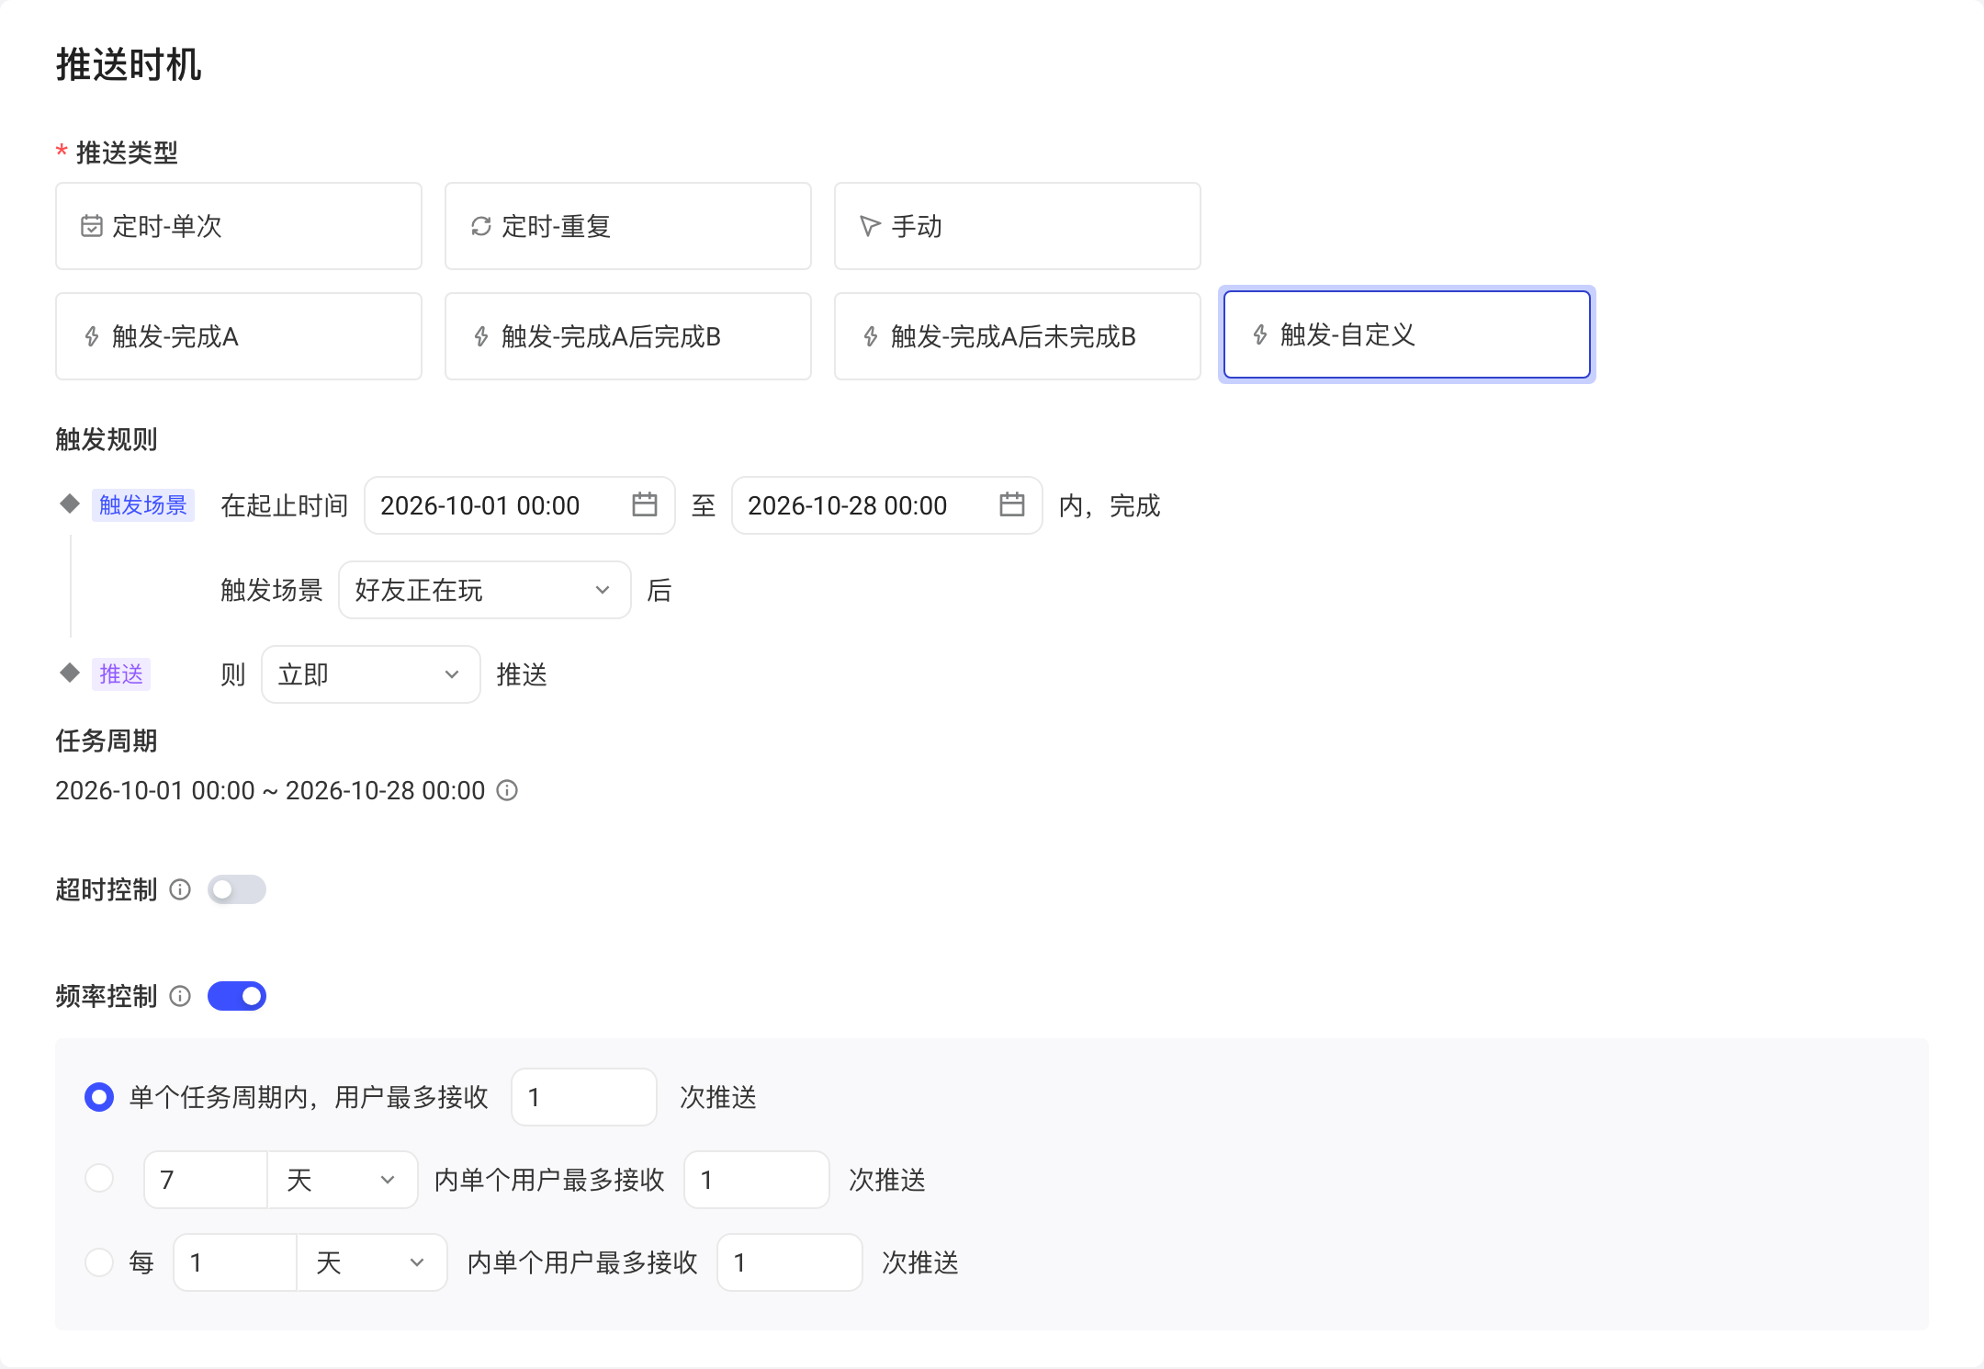Click info icon next to 超时控制
This screenshot has height=1369, width=1984.
point(180,889)
